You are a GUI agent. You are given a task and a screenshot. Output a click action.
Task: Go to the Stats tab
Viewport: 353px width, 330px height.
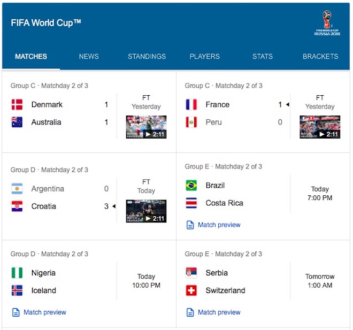pyautogui.click(x=263, y=56)
